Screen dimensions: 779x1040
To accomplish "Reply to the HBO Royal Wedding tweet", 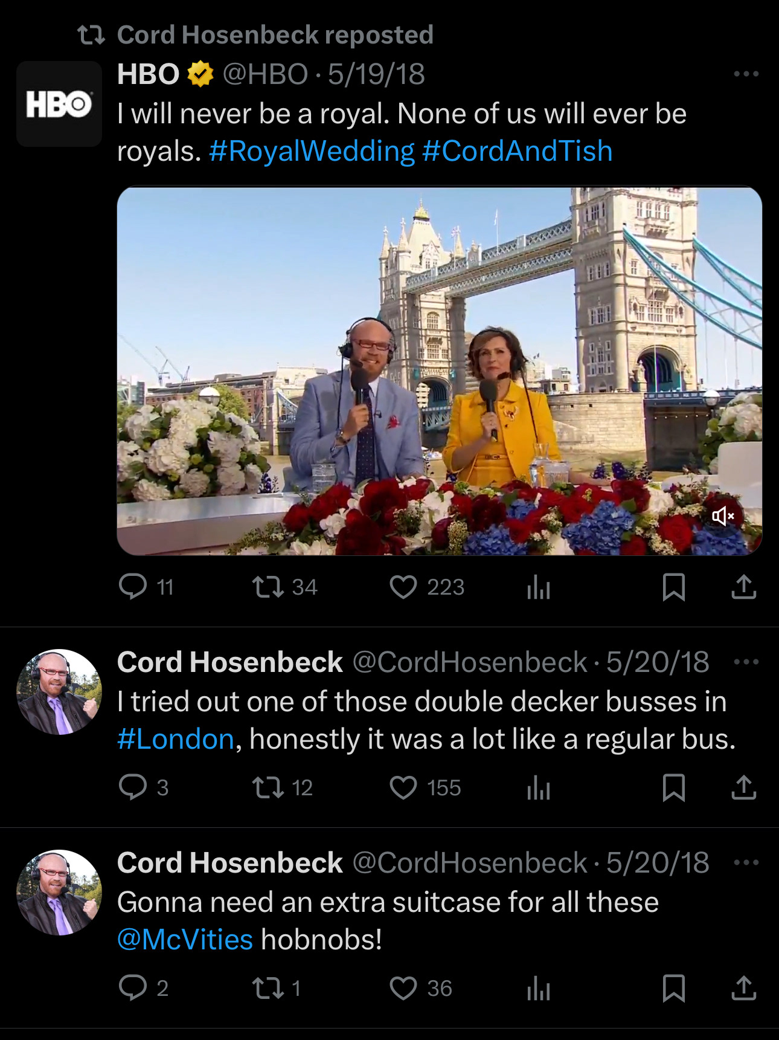I will pyautogui.click(x=133, y=587).
